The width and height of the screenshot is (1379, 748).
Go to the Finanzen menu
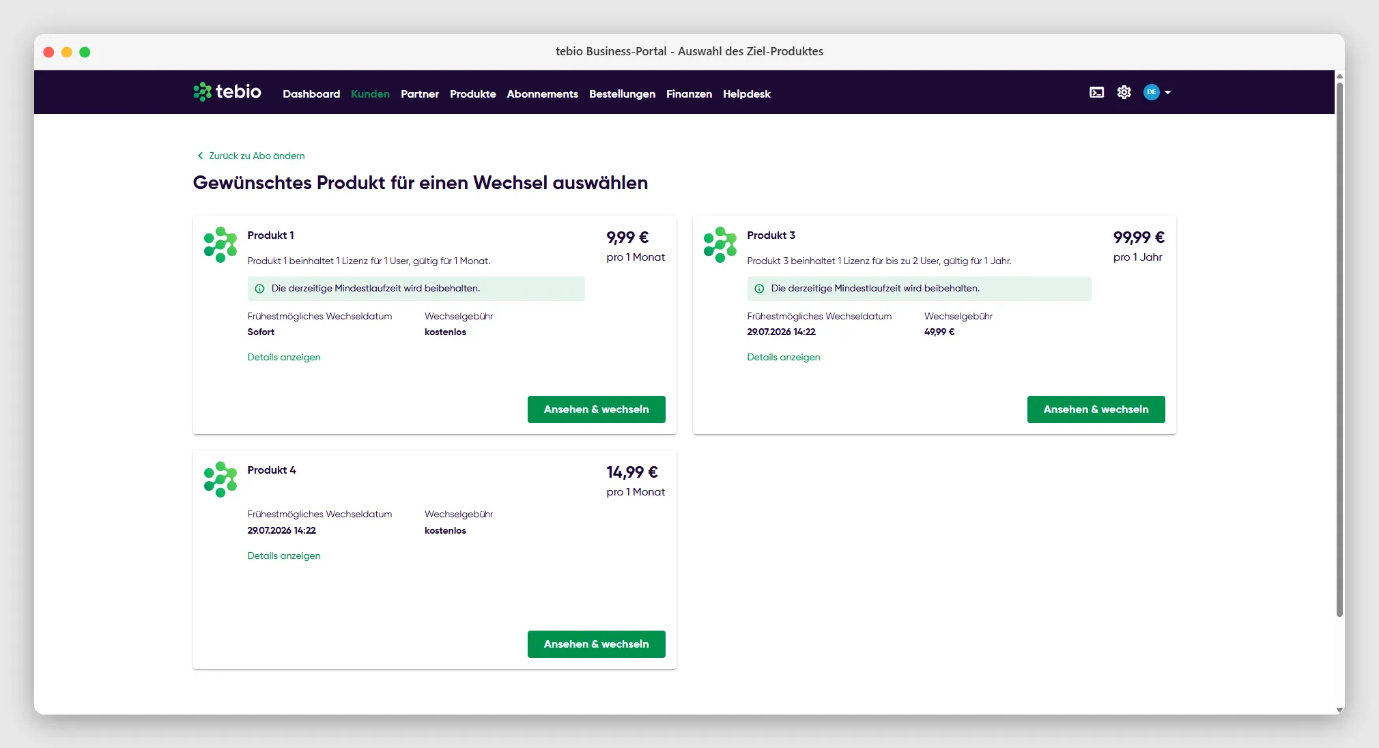click(x=689, y=94)
